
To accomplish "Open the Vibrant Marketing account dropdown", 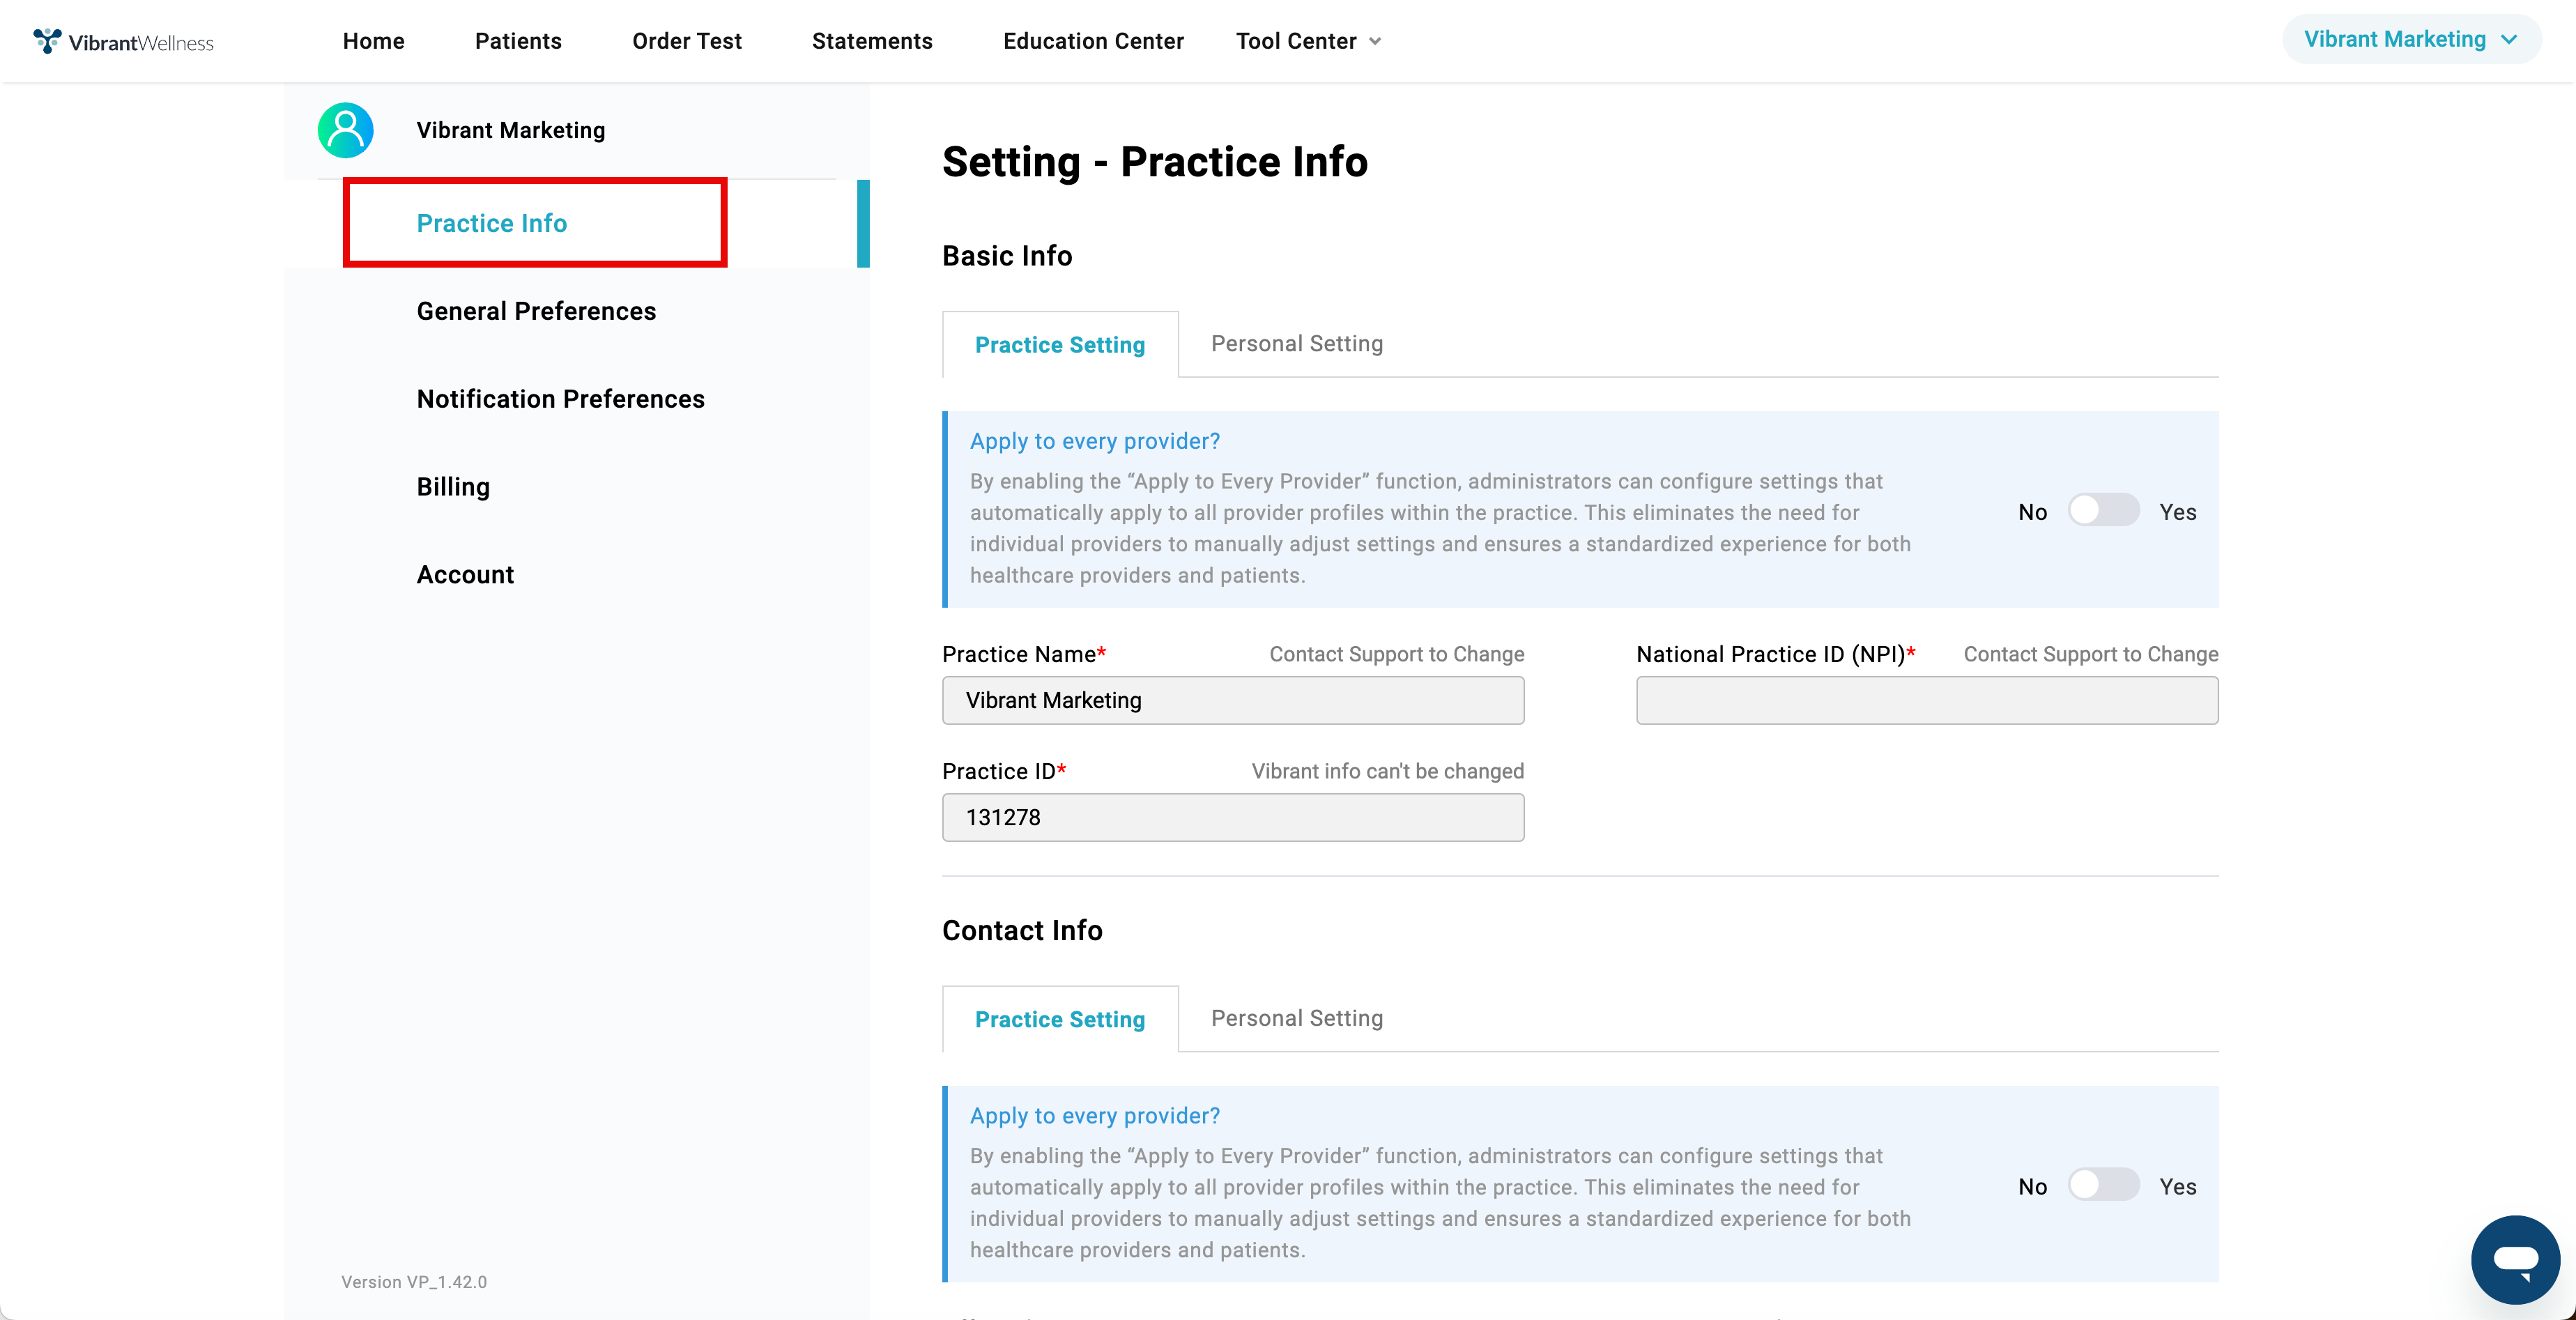I will tap(2411, 39).
